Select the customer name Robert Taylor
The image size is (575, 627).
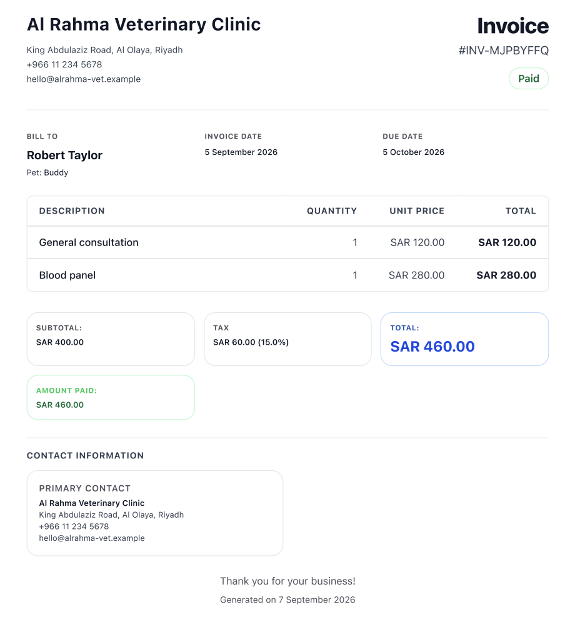[64, 155]
